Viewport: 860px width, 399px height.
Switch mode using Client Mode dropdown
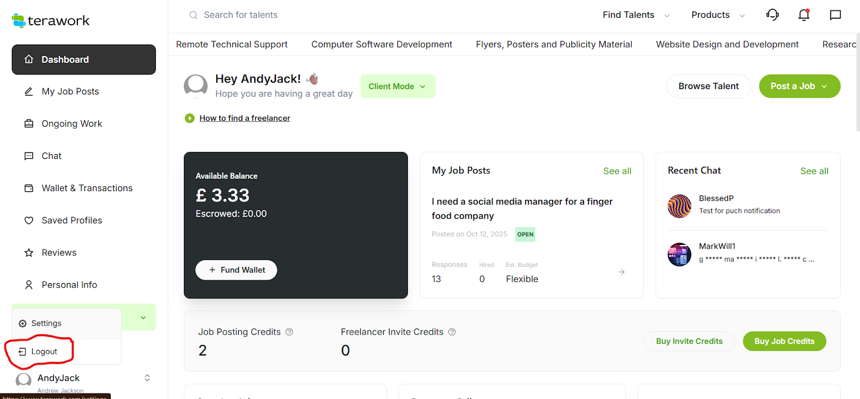coord(397,86)
